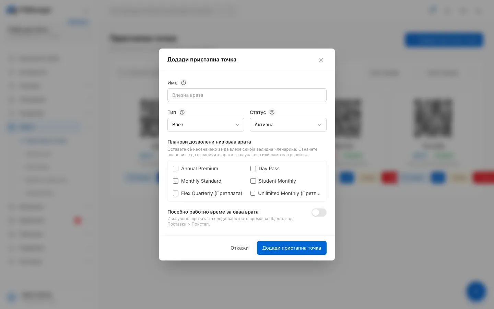494x309 pixels.
Task: Check the Monthly Standard plan
Action: 176,181
